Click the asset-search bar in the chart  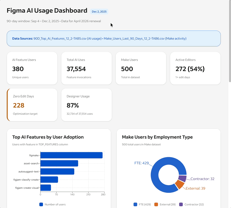[59, 163]
